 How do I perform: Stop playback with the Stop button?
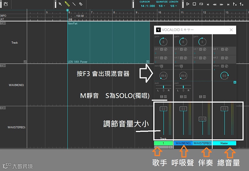click(194, 4)
